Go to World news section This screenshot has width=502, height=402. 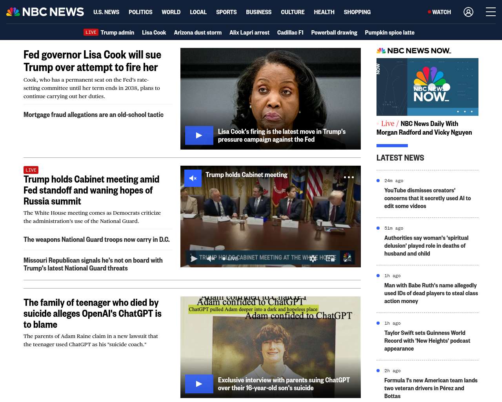pos(171,12)
